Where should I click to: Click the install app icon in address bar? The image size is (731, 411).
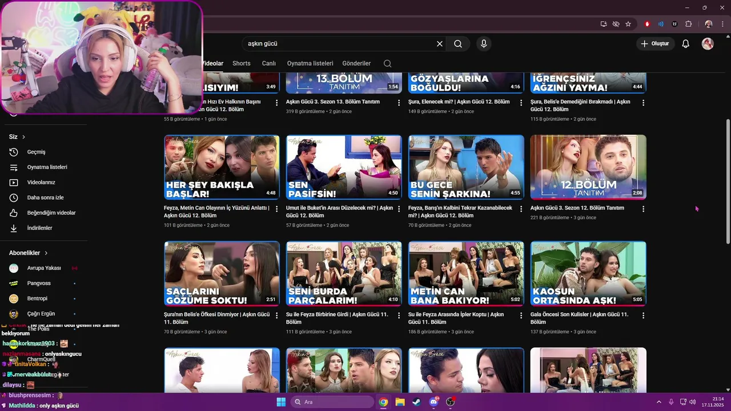[604, 24]
